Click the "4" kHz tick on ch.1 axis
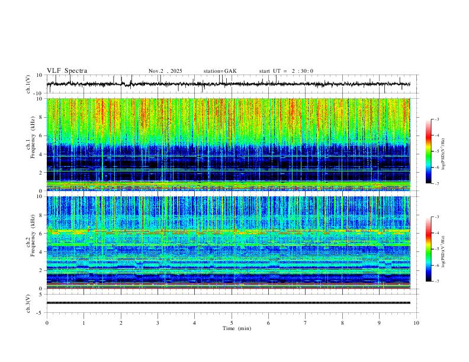 pyautogui.click(x=41, y=154)
